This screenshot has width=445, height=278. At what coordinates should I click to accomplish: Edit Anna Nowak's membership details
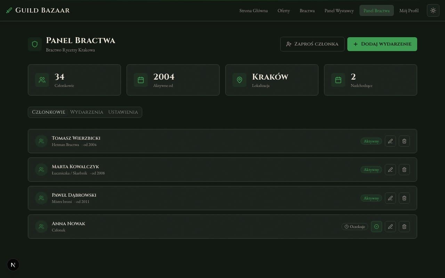point(390,227)
